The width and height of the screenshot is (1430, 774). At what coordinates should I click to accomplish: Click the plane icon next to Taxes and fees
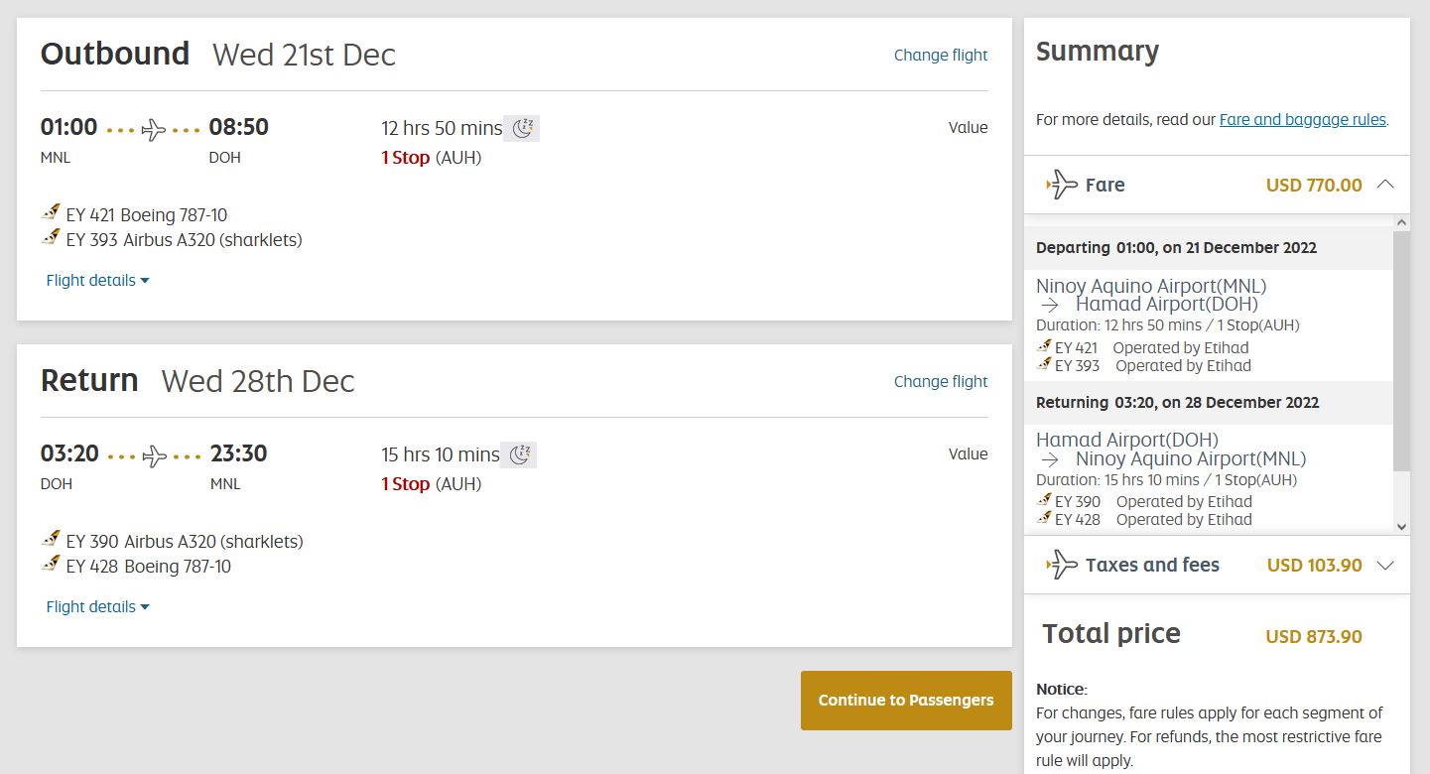(x=1062, y=565)
